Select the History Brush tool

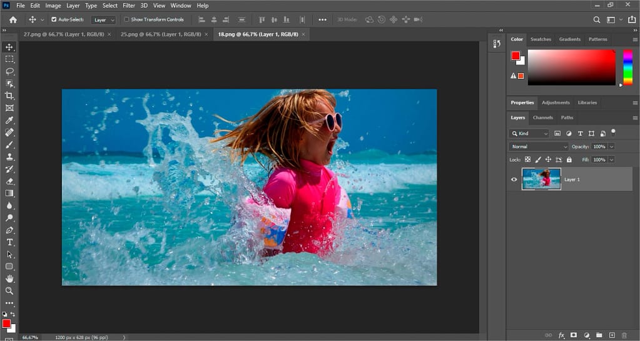[9, 169]
